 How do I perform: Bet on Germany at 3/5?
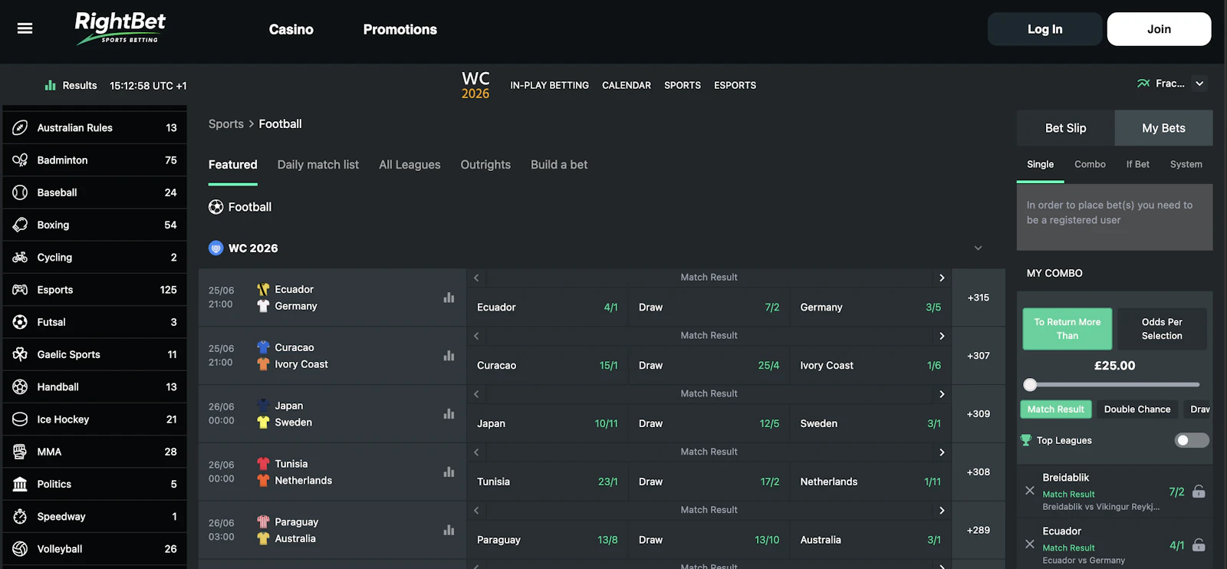pos(870,308)
